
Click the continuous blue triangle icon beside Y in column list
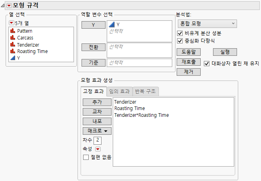click(x=13, y=58)
